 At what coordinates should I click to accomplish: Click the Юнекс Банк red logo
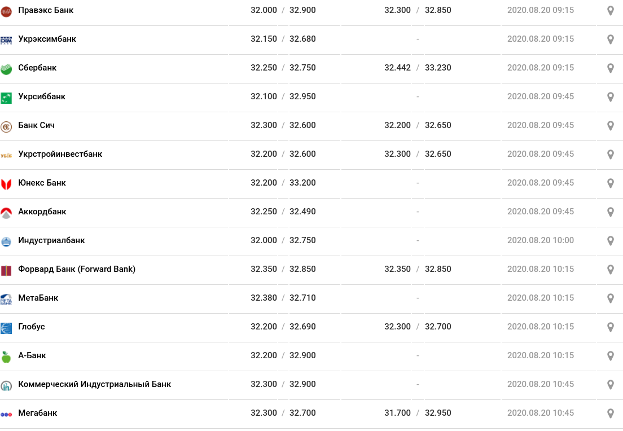6,184
